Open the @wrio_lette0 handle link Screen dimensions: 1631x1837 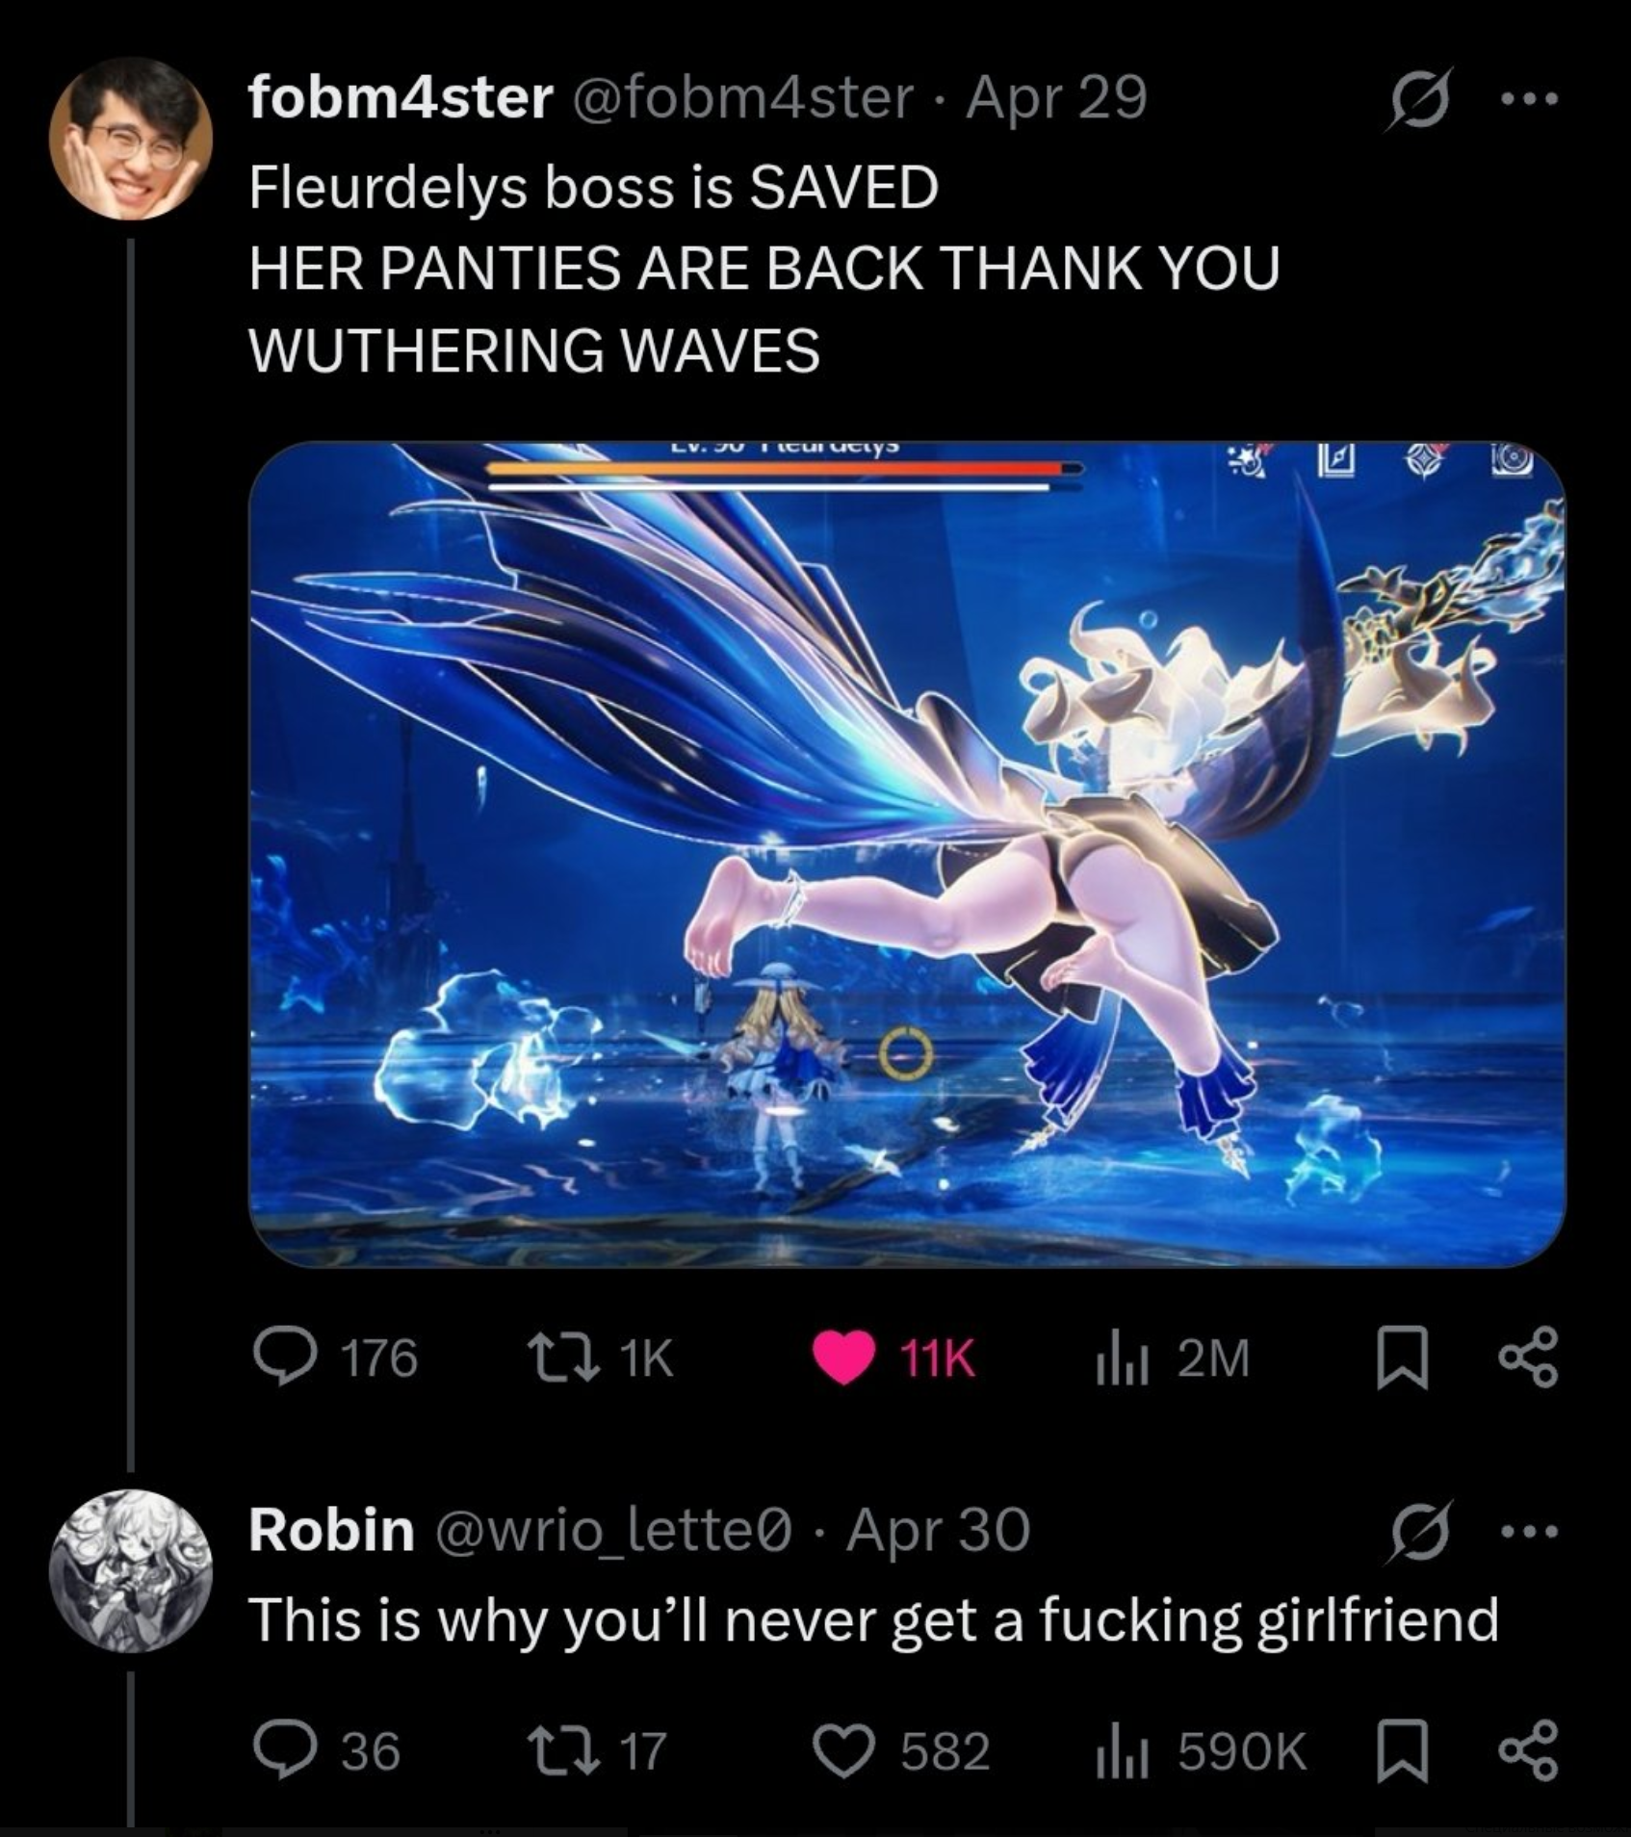(615, 1530)
